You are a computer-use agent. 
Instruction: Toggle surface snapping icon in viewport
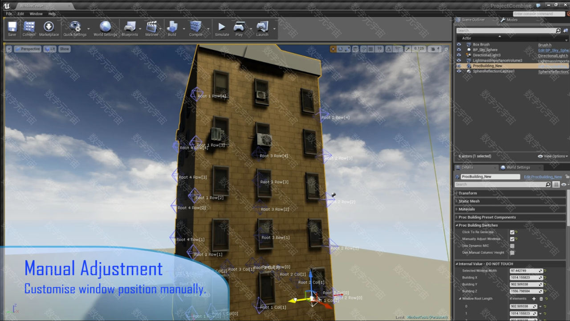tap(363, 49)
